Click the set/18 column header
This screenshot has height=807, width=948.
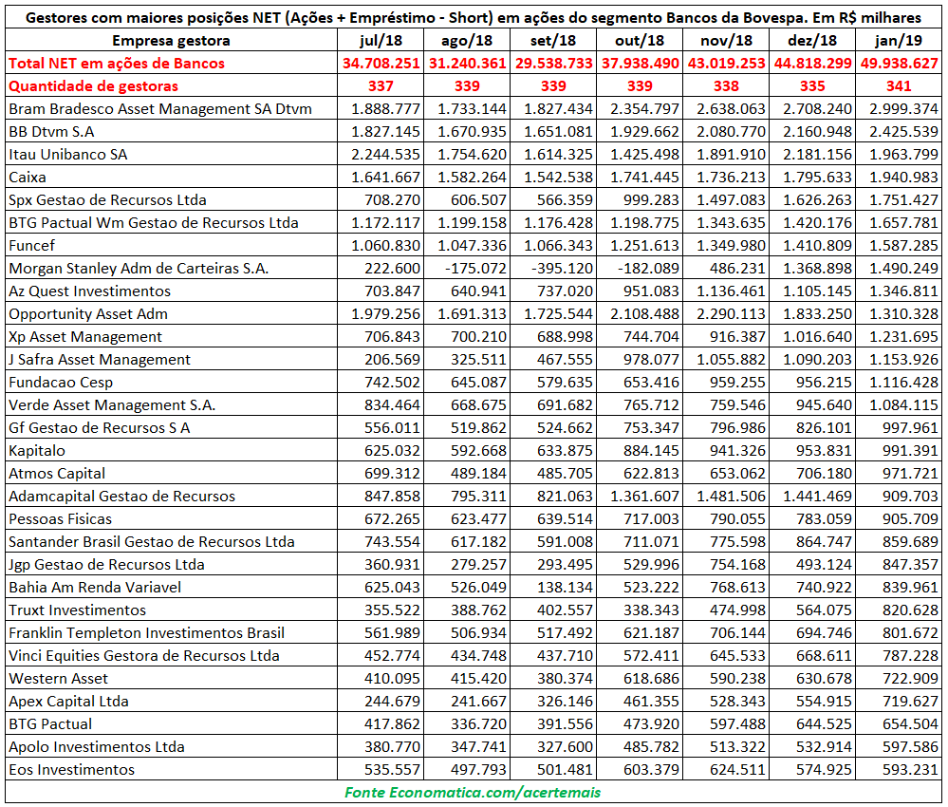pos(553,41)
